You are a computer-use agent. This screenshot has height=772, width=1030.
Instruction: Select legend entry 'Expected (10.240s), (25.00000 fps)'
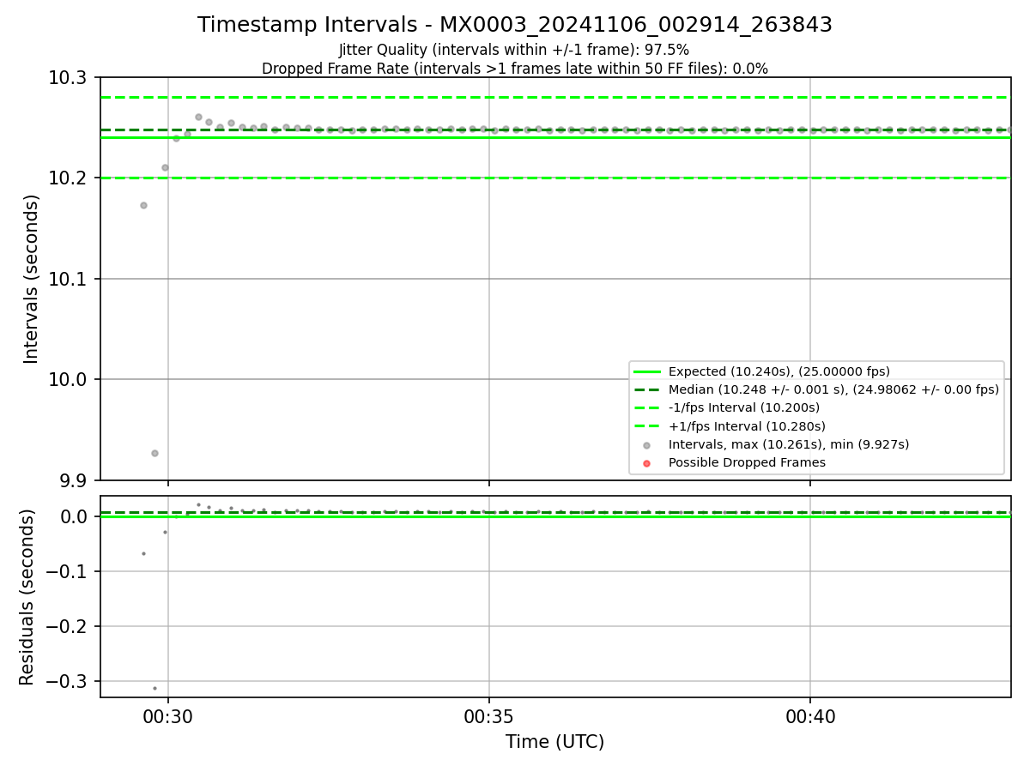(x=779, y=371)
